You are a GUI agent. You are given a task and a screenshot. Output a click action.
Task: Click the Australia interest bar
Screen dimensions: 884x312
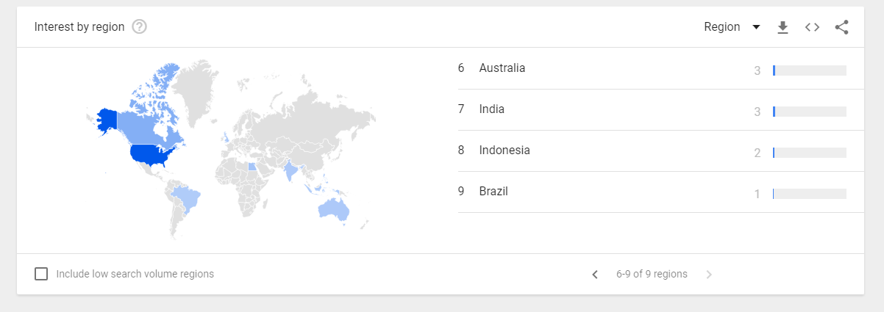pyautogui.click(x=809, y=70)
